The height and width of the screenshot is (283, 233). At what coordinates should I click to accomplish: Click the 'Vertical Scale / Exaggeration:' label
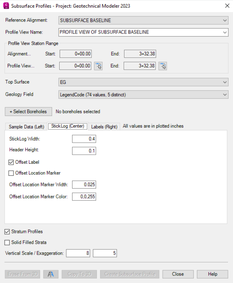tap(35, 253)
